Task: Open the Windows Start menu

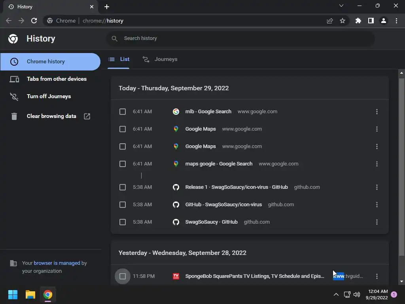Action: pyautogui.click(x=13, y=294)
